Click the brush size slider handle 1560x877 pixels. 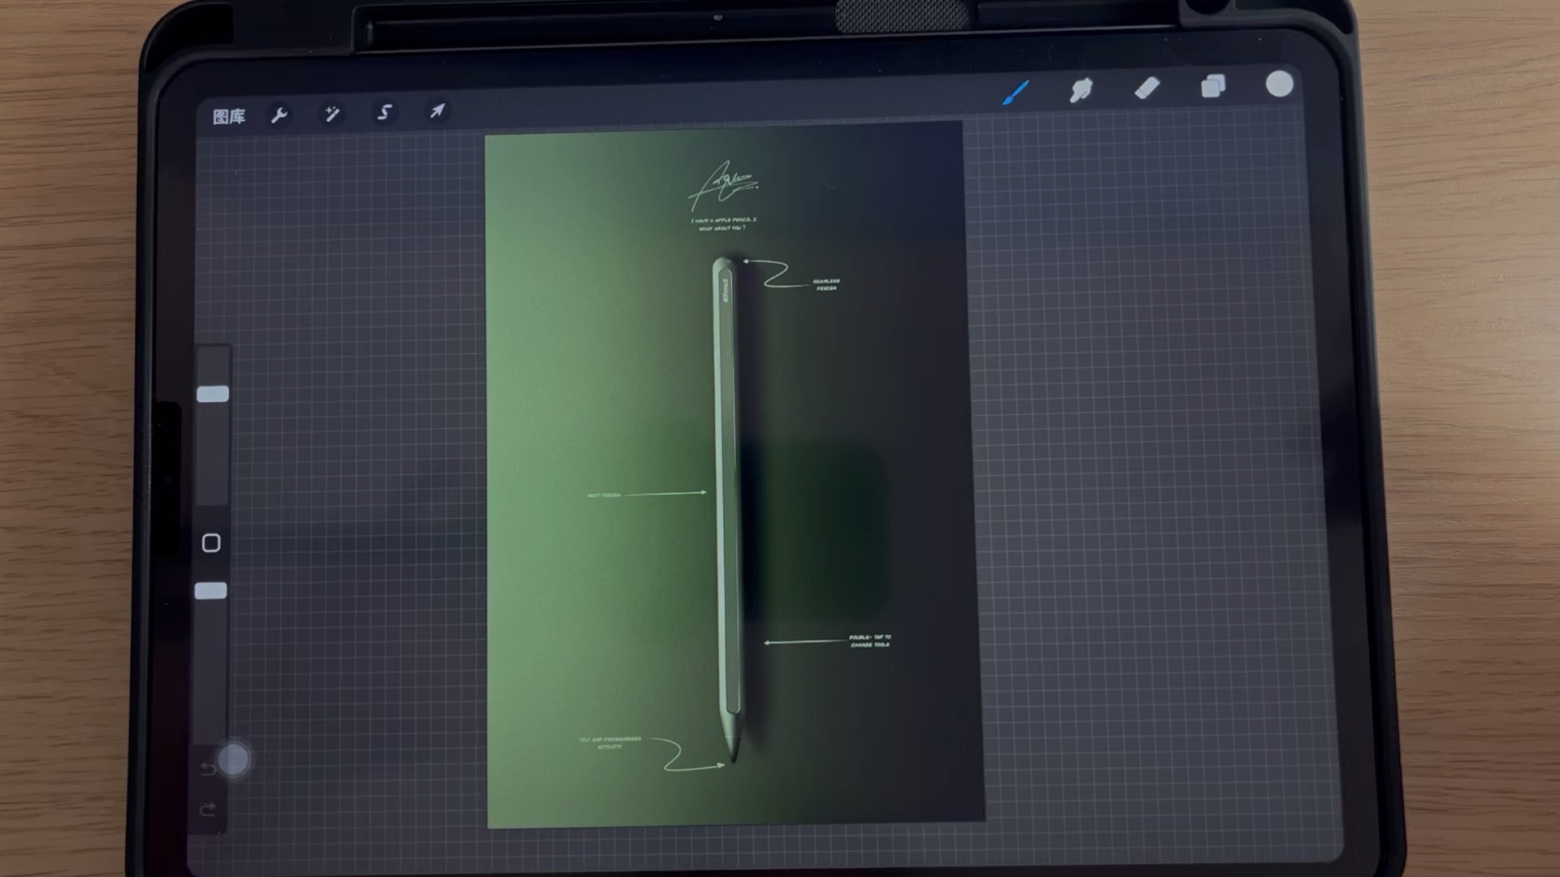point(213,394)
